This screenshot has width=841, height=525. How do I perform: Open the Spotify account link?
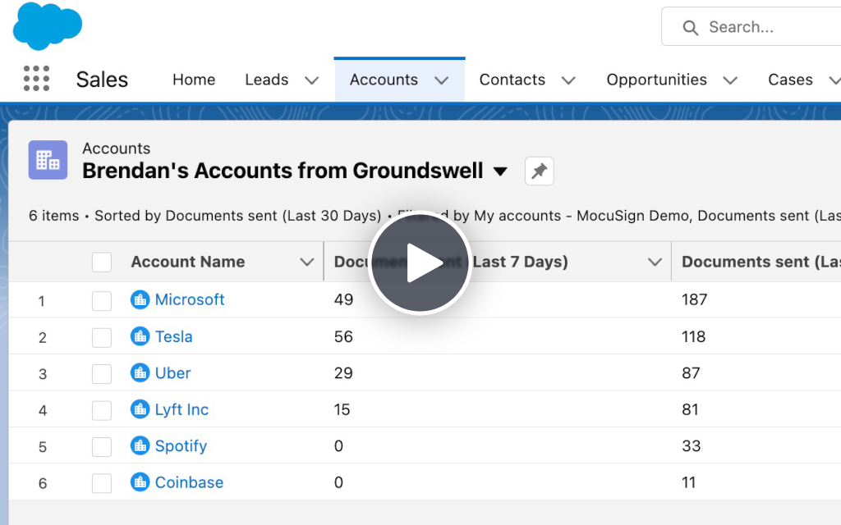181,446
